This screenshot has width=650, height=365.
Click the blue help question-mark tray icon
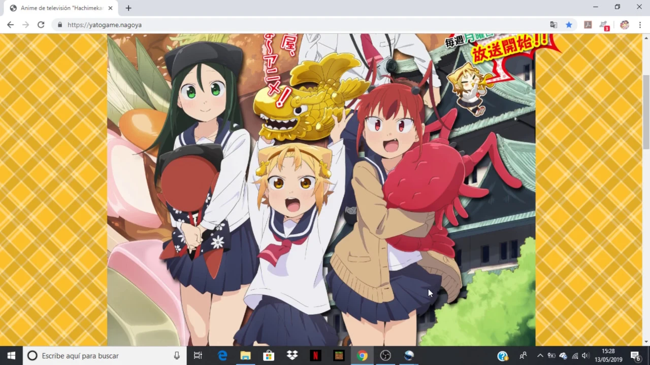click(x=503, y=356)
